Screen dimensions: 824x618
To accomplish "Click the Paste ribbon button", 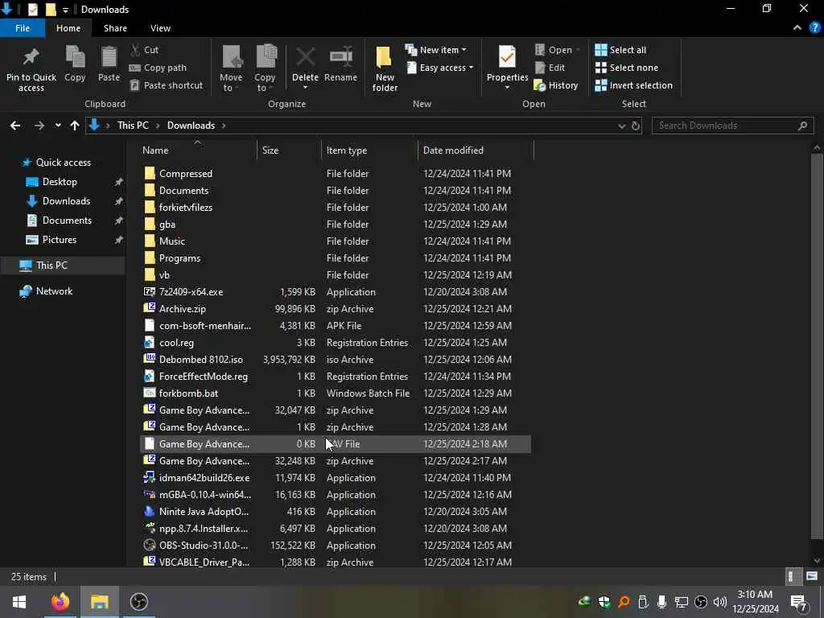I will [109, 64].
